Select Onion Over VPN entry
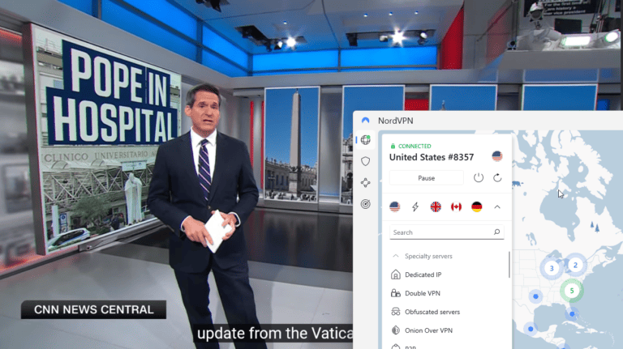 tap(428, 330)
